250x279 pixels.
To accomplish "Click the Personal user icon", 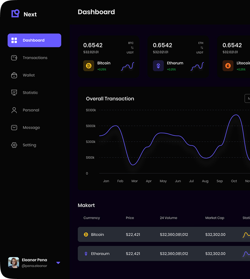I will tap(14, 110).
